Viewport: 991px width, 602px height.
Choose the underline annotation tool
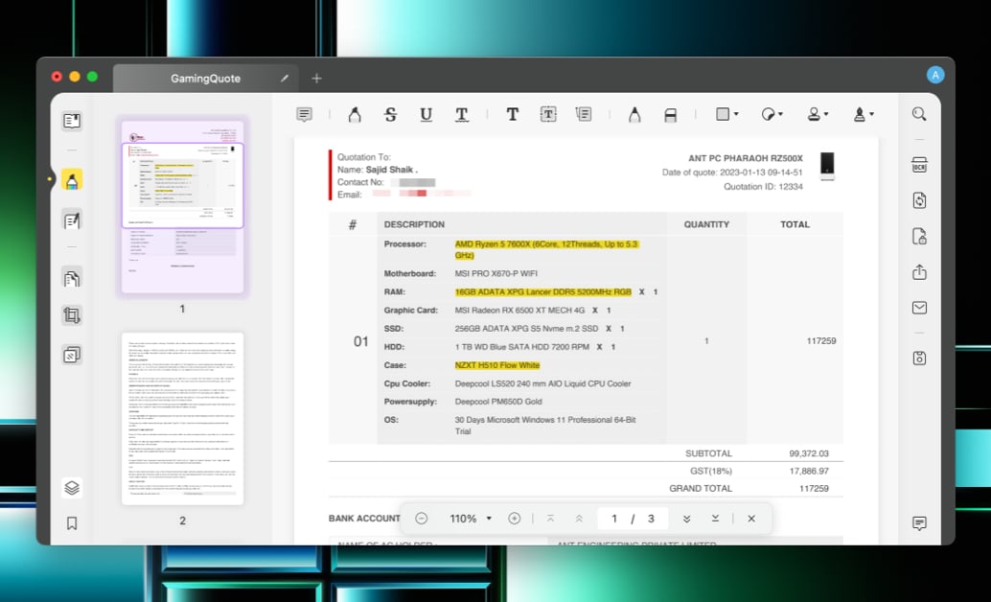pyautogui.click(x=426, y=115)
